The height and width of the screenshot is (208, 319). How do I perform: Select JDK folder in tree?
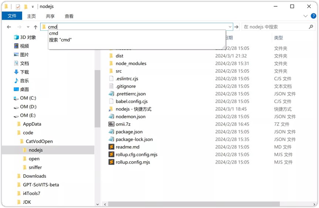[x=24, y=202]
